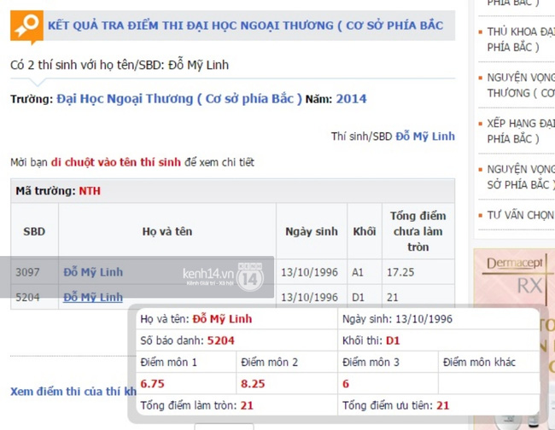The width and height of the screenshot is (555, 430).
Task: Click the Tổng điểm chưa làm tròn header
Action: coord(418,231)
